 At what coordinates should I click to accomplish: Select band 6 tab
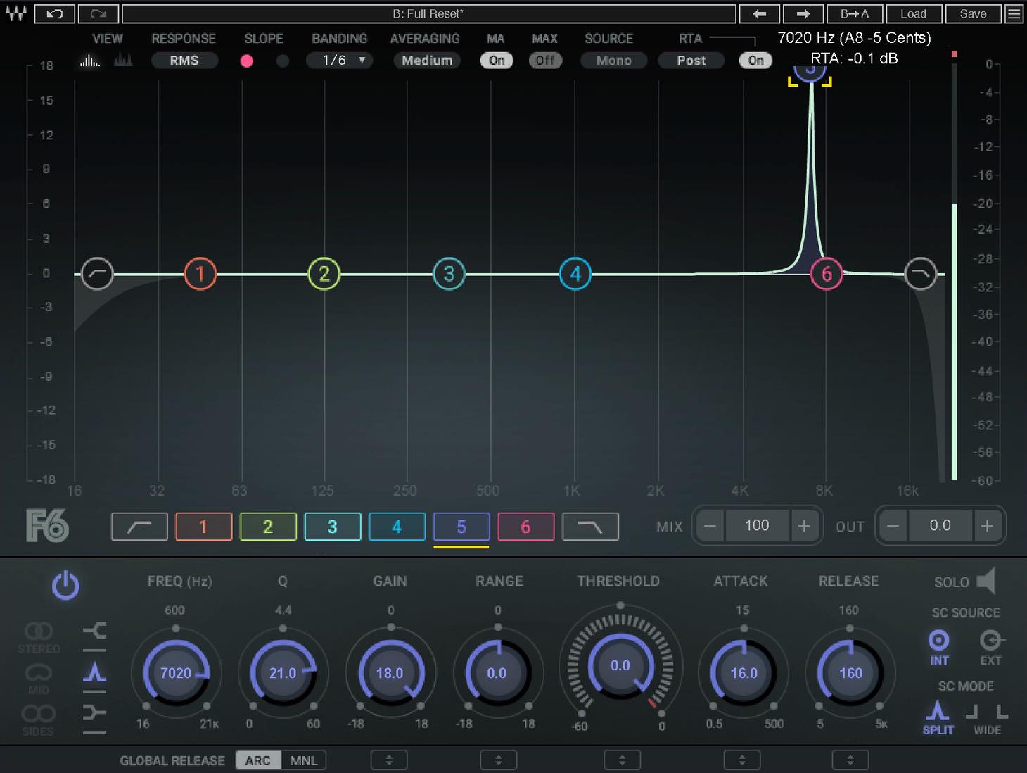525,527
